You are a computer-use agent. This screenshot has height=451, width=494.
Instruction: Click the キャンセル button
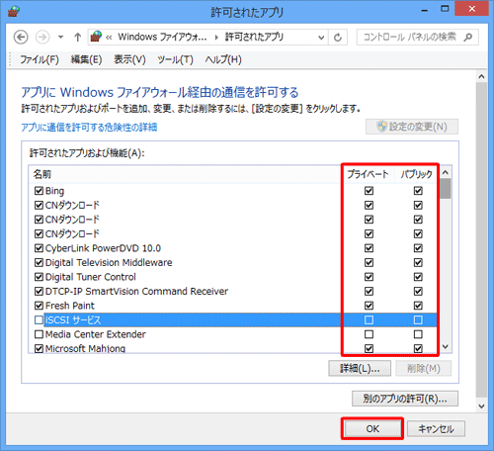[436, 429]
